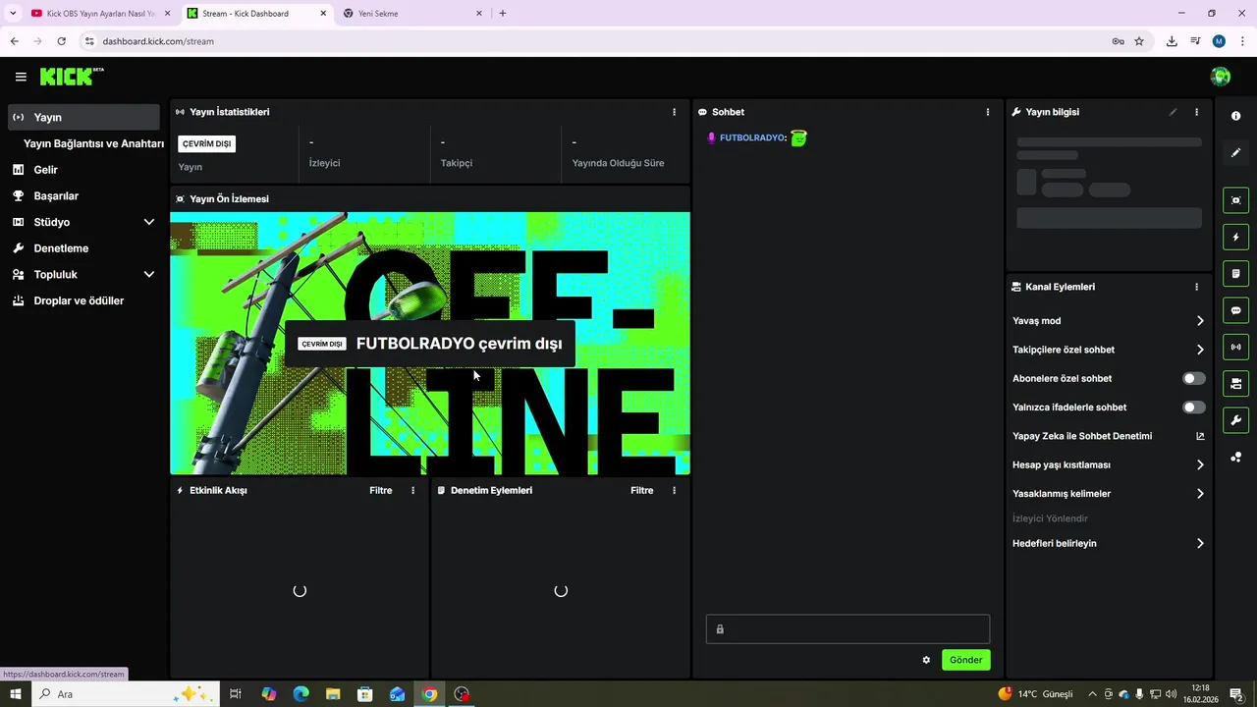Open the Yasaklanmış kelimeler options arrow
Screen dimensions: 1257x707
pyautogui.click(x=1200, y=494)
